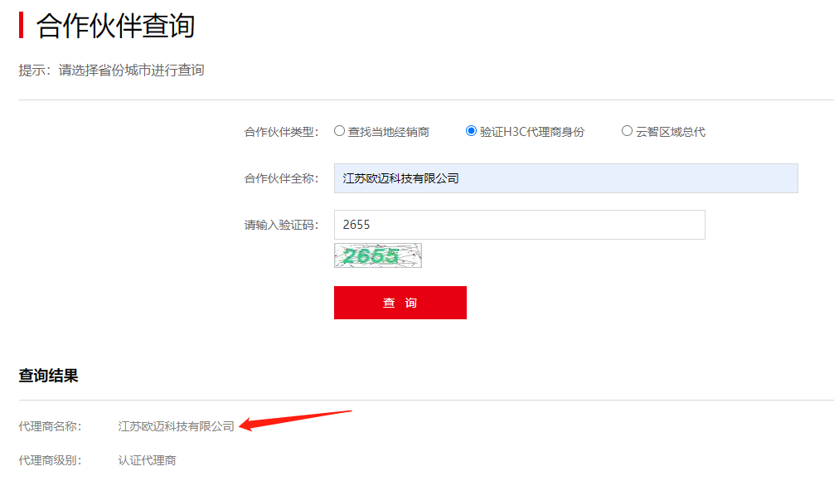834x481 pixels.
Task: Click the 请输入验证码 label
Action: click(x=281, y=225)
